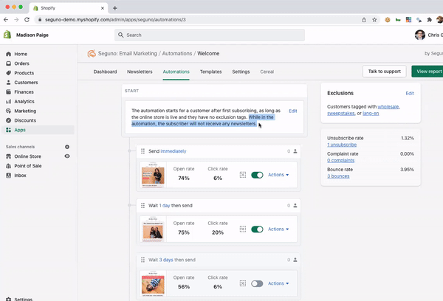Click template icon beside 74% email toggle
The image size is (443, 301).
243,176
